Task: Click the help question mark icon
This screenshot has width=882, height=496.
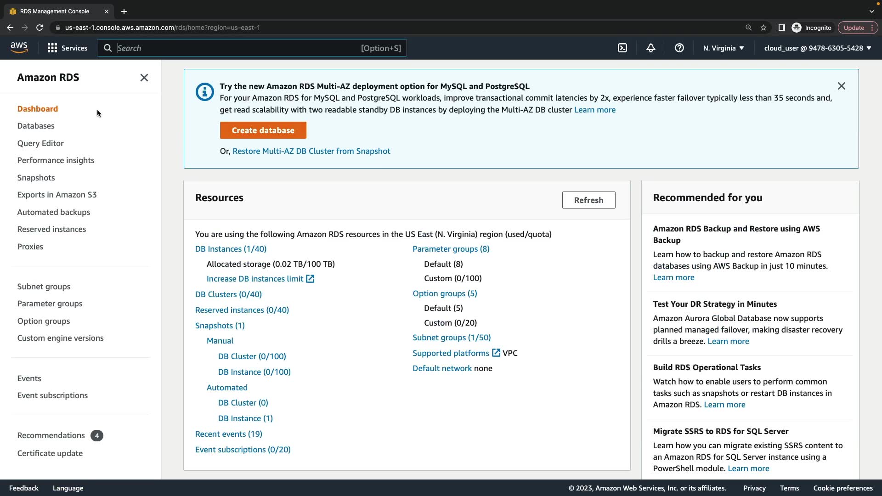Action: [679, 48]
